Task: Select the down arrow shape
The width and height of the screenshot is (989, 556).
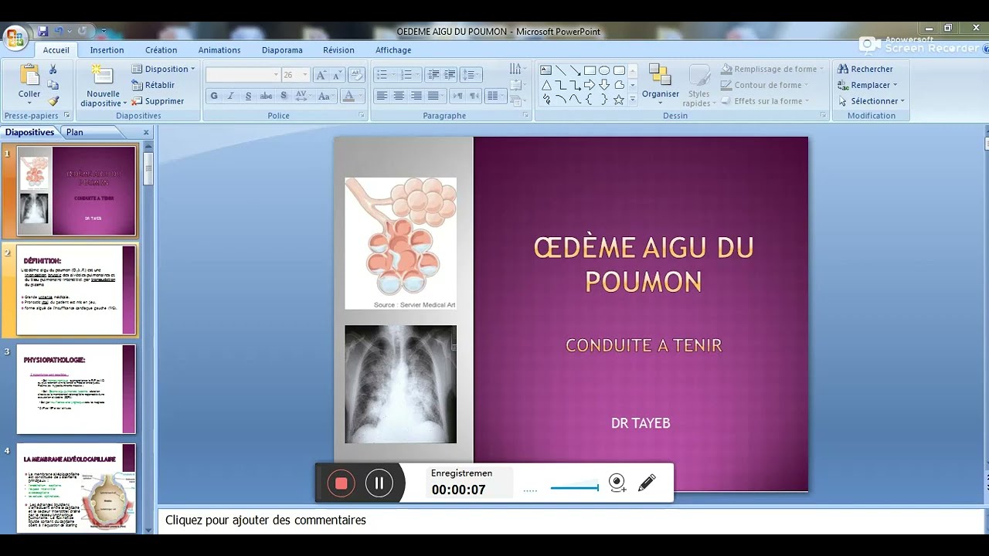Action: [604, 85]
